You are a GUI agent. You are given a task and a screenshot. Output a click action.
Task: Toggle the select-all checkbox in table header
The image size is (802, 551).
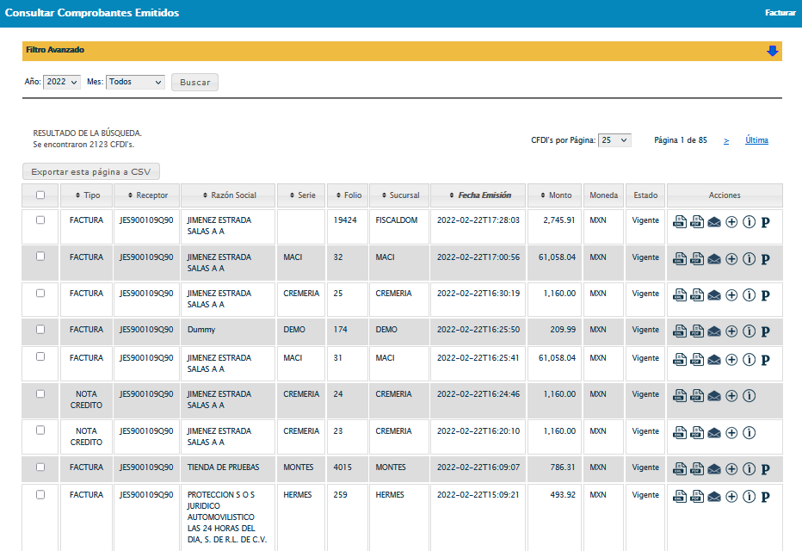(40, 195)
